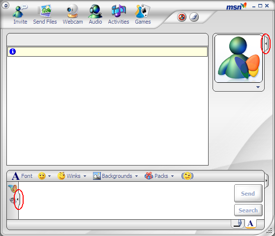Viewport: 275px width, 236px height.
Task: Click the Search button
Action: click(x=248, y=210)
